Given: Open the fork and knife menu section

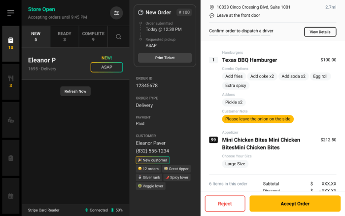Looking at the screenshot, I should pyautogui.click(x=11, y=81).
